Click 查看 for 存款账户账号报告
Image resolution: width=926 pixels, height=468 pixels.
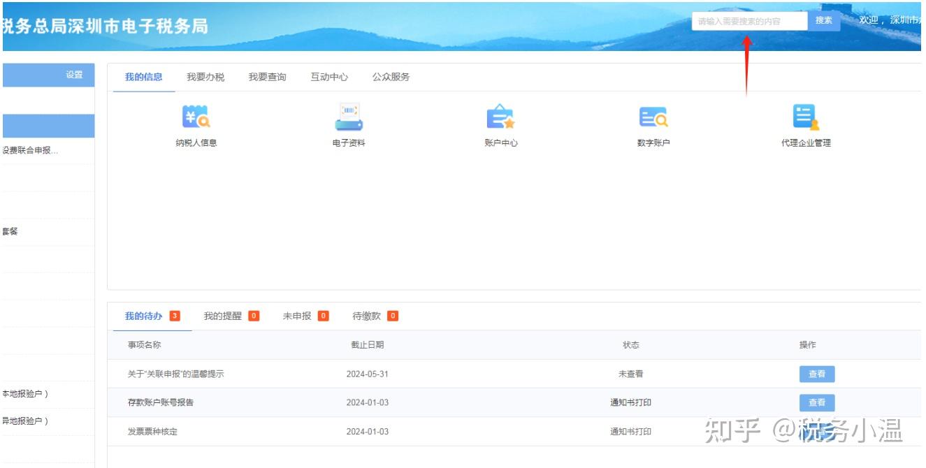(817, 402)
